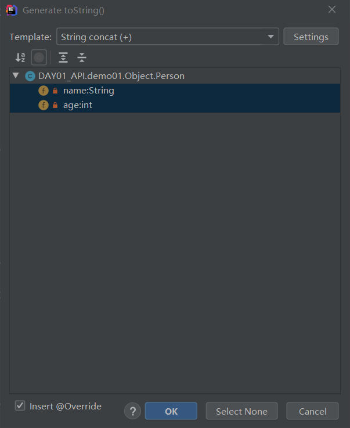Click the IntelliJ logo in title bar
Screen dimensions: 350x428
tap(11, 10)
